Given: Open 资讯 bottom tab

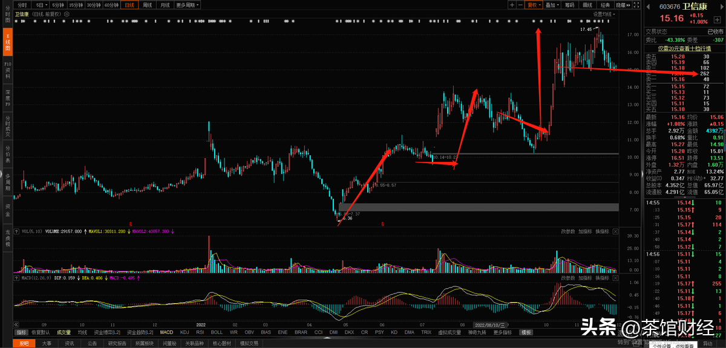Looking at the screenshot, I should [x=70, y=343].
